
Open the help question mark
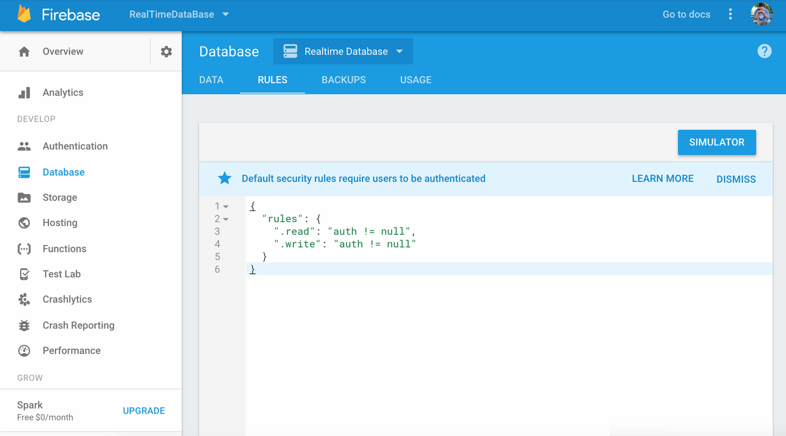pyautogui.click(x=764, y=51)
